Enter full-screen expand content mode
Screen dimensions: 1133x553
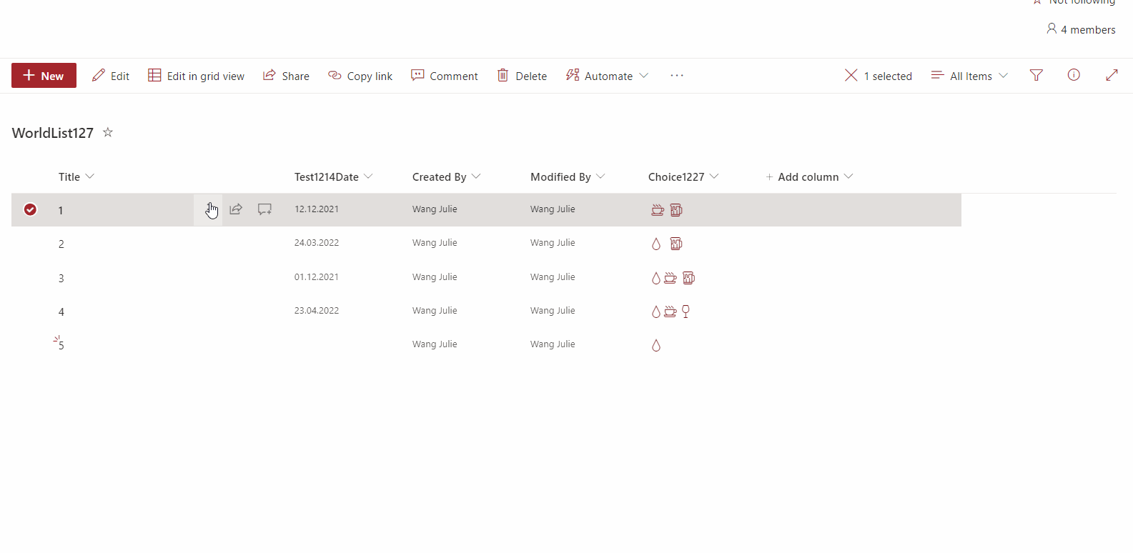tap(1112, 75)
